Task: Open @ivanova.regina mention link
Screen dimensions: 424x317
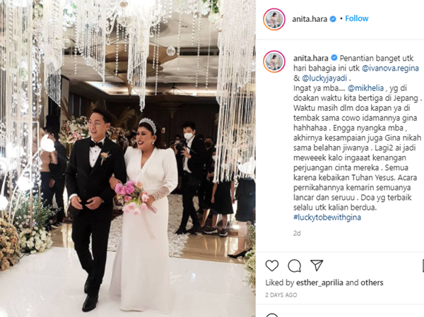Action: click(x=390, y=68)
